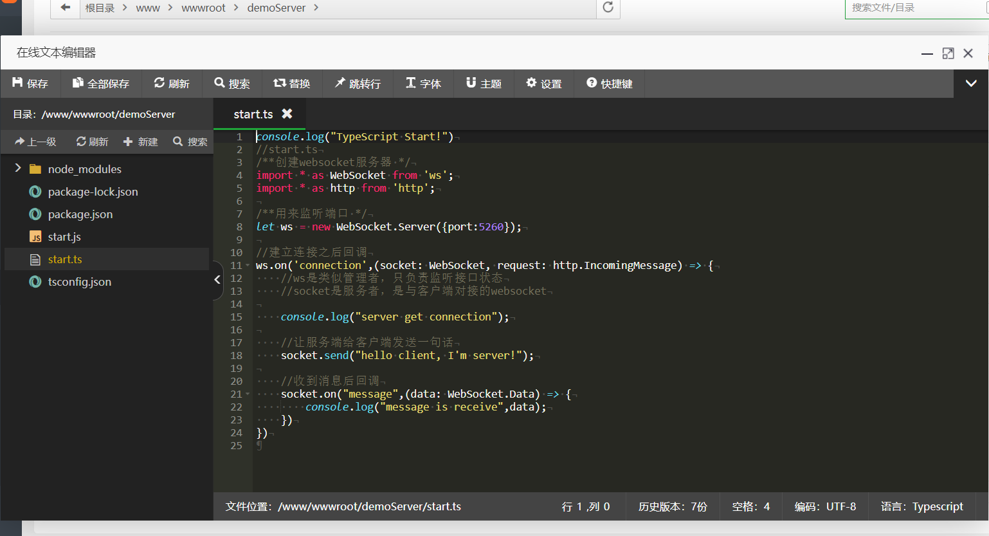Navigate to www in the breadcrumb

(148, 8)
